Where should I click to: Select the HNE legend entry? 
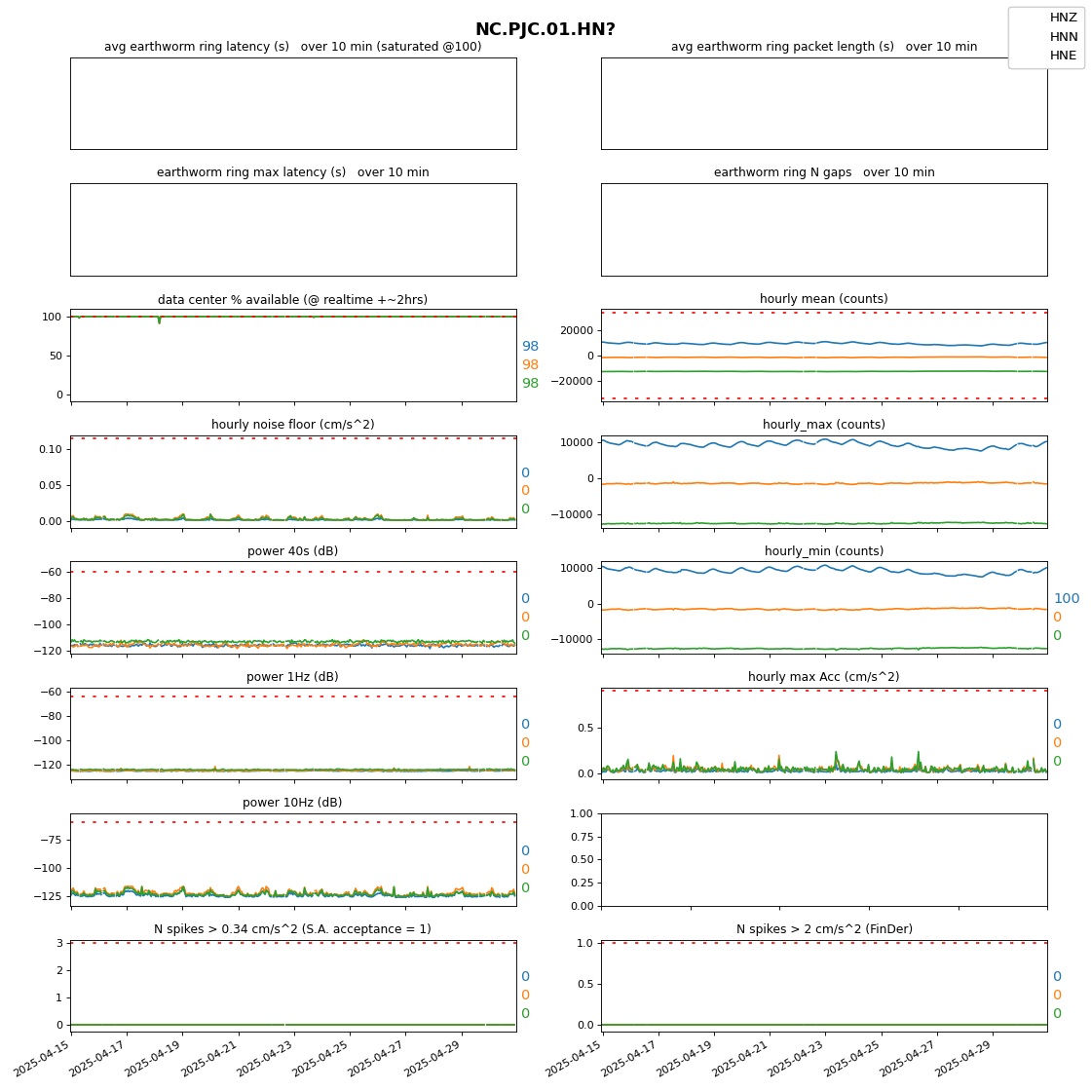point(1063,56)
